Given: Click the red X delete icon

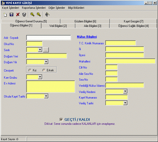Looking at the screenshot, I should (x=18, y=15).
